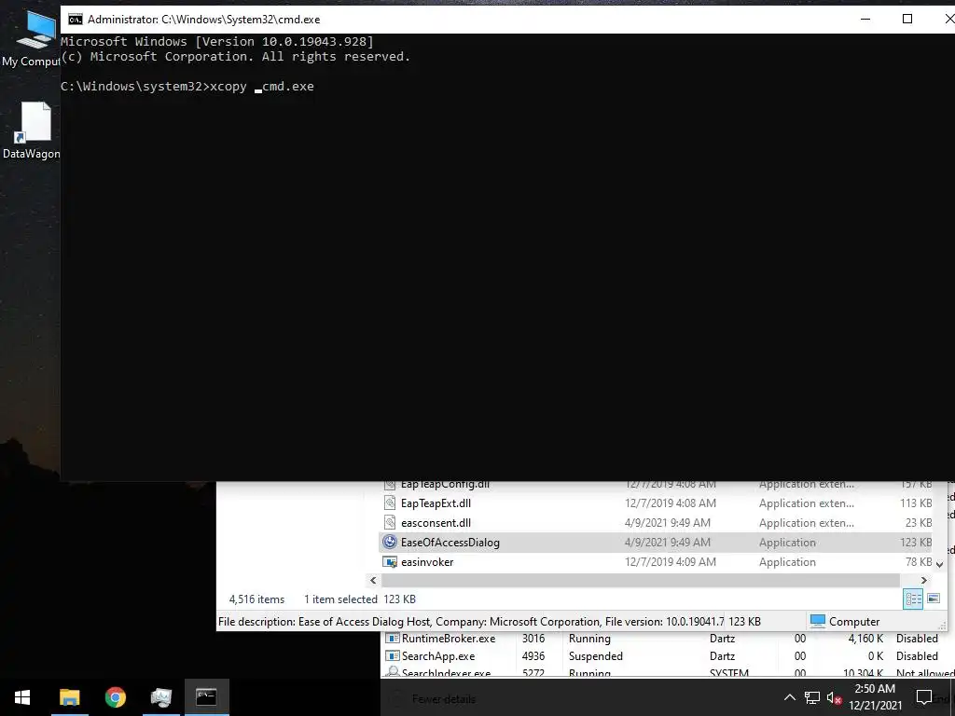Show the clock and calendar flyout
955x716 pixels.
875,697
